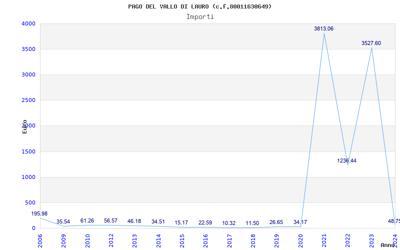Click the 48.75 data label
This screenshot has width=400, height=250.
pos(393,221)
